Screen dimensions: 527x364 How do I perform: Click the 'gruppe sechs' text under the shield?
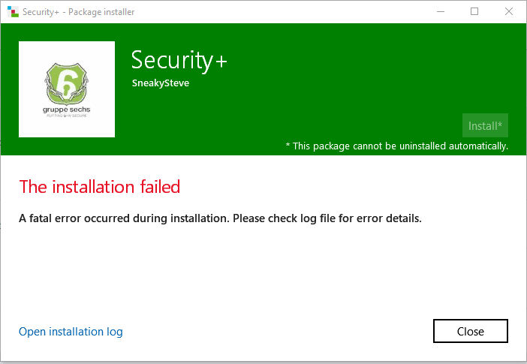pyautogui.click(x=66, y=110)
